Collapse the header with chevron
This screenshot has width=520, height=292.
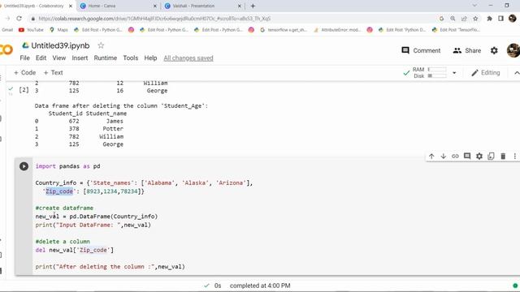pos(517,72)
